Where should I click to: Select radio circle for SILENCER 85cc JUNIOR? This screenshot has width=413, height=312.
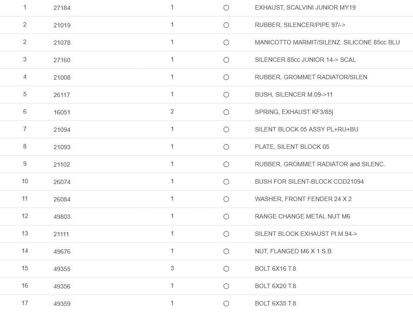[x=226, y=60]
